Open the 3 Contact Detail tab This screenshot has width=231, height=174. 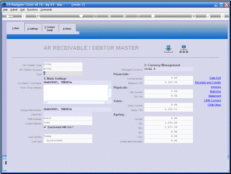tap(50, 29)
